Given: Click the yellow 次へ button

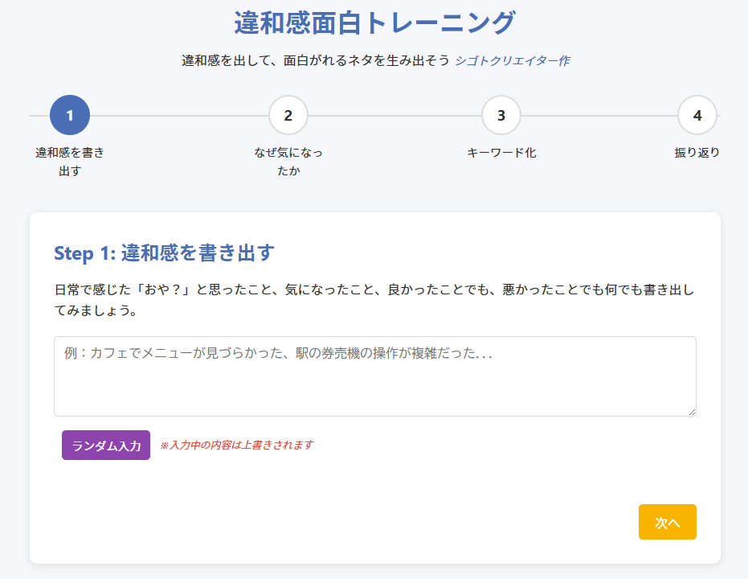Looking at the screenshot, I should coord(667,522).
